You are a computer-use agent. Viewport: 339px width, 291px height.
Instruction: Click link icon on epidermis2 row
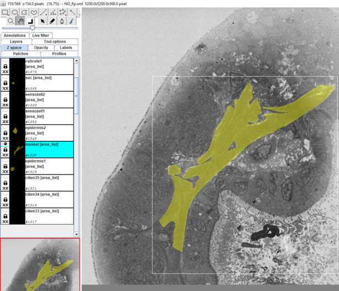pyautogui.click(x=5, y=138)
